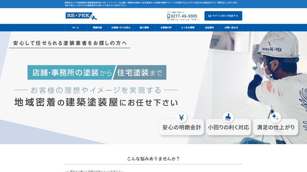Click the paint brush icon
Image resolution: width=307 pixels, height=172 pixels.
[228, 118]
